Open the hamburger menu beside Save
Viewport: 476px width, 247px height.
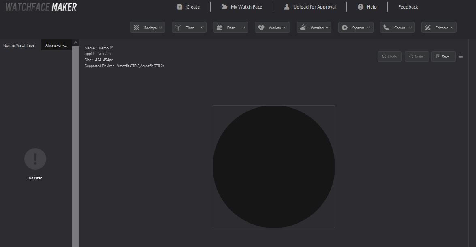[461, 56]
